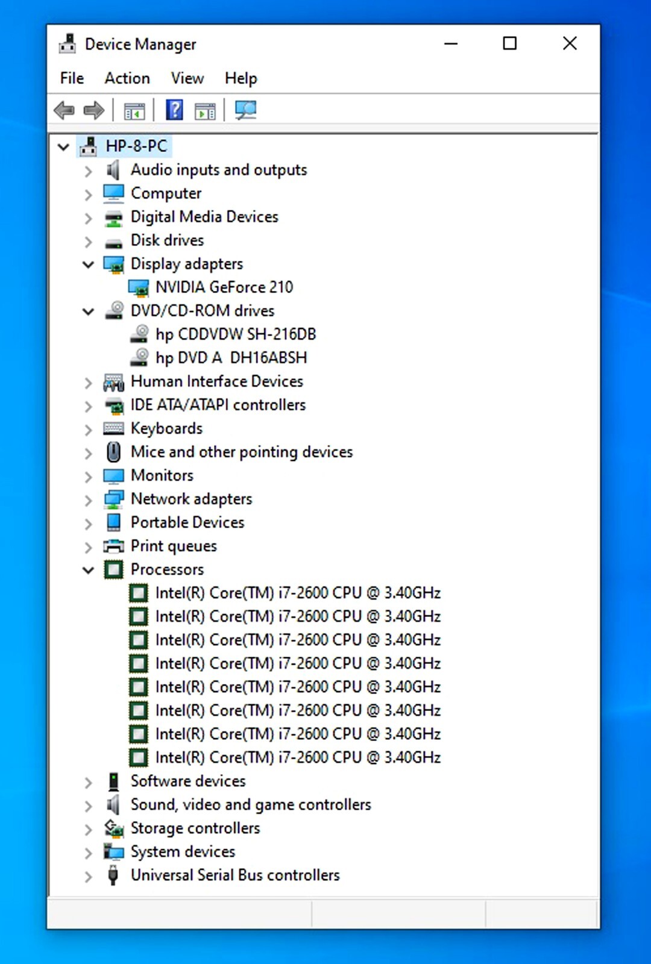
Task: Open the blue Help question mark icon
Action: (x=174, y=110)
